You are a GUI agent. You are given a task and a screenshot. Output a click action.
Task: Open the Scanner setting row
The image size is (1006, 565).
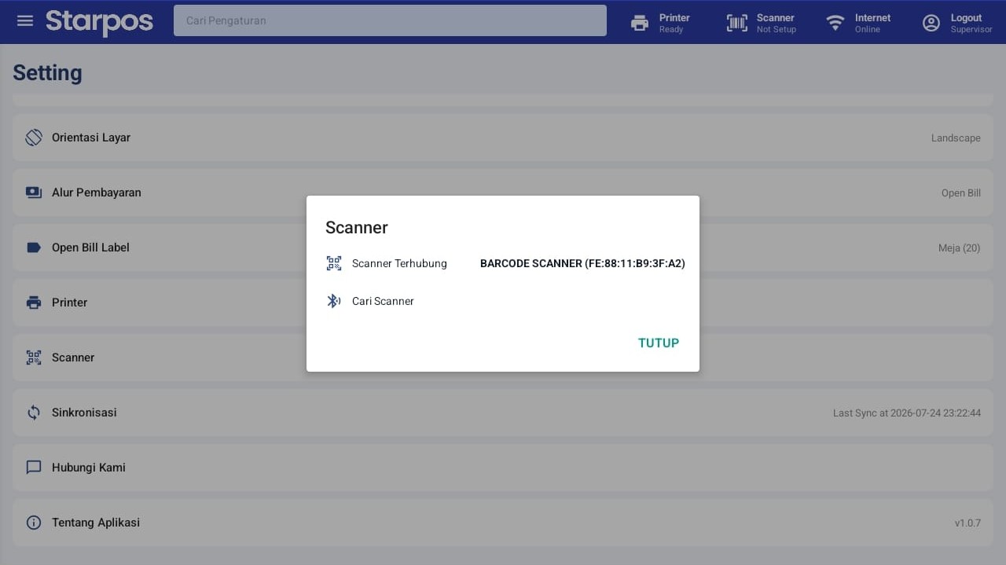pos(503,358)
